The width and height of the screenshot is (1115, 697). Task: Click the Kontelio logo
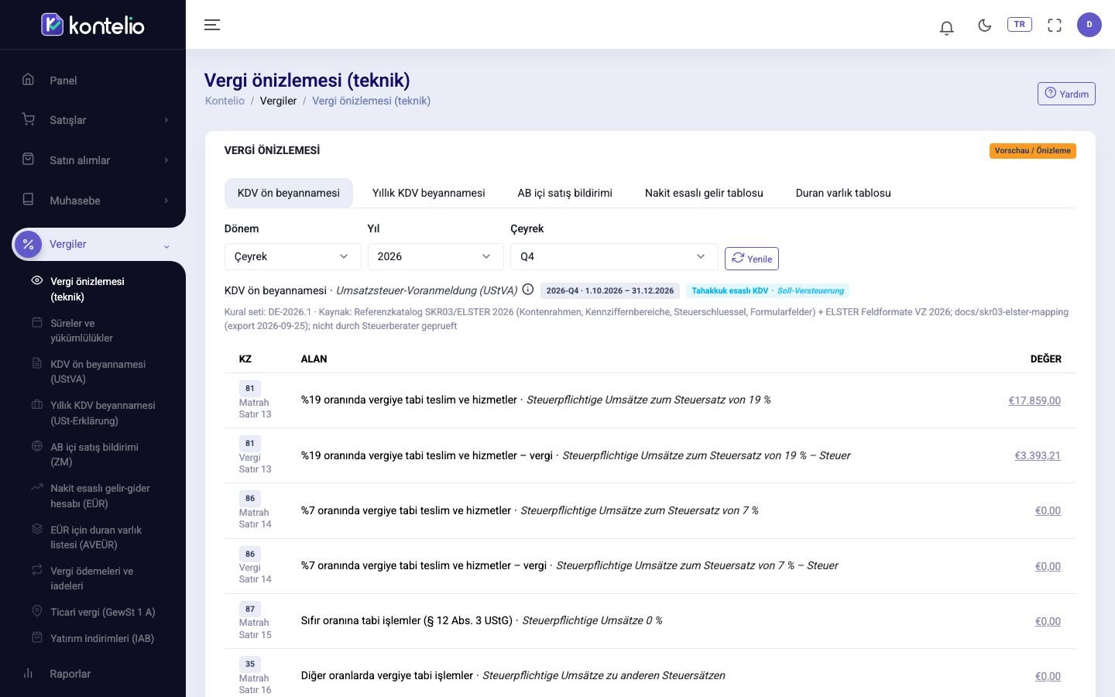coord(93,25)
